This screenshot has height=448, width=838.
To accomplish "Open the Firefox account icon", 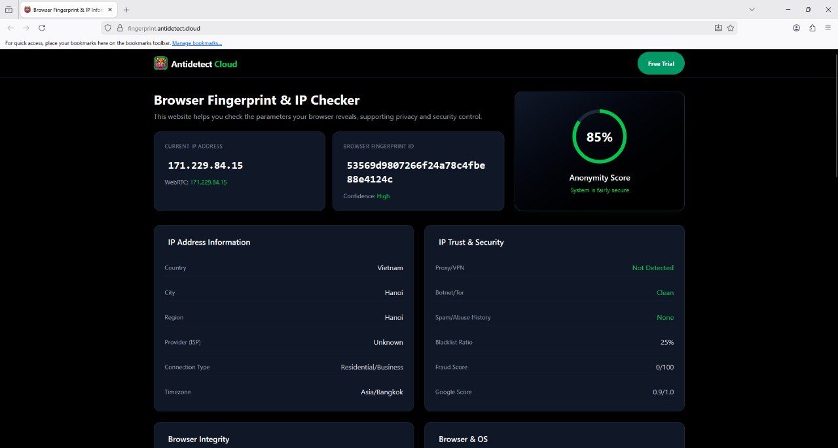I will click(797, 28).
